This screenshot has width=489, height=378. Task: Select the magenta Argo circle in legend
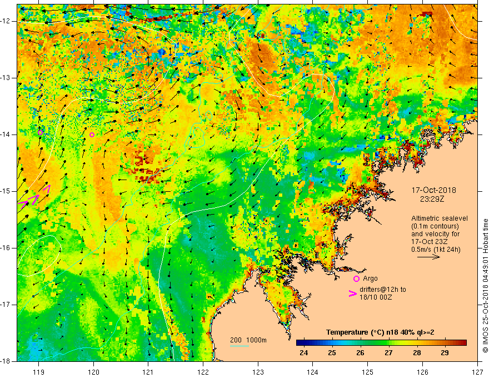coord(356,278)
